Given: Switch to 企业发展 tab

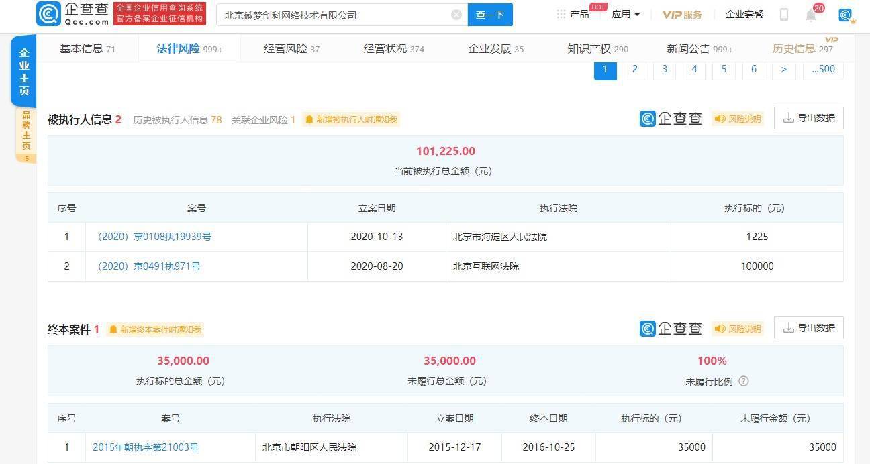Looking at the screenshot, I should (x=496, y=48).
